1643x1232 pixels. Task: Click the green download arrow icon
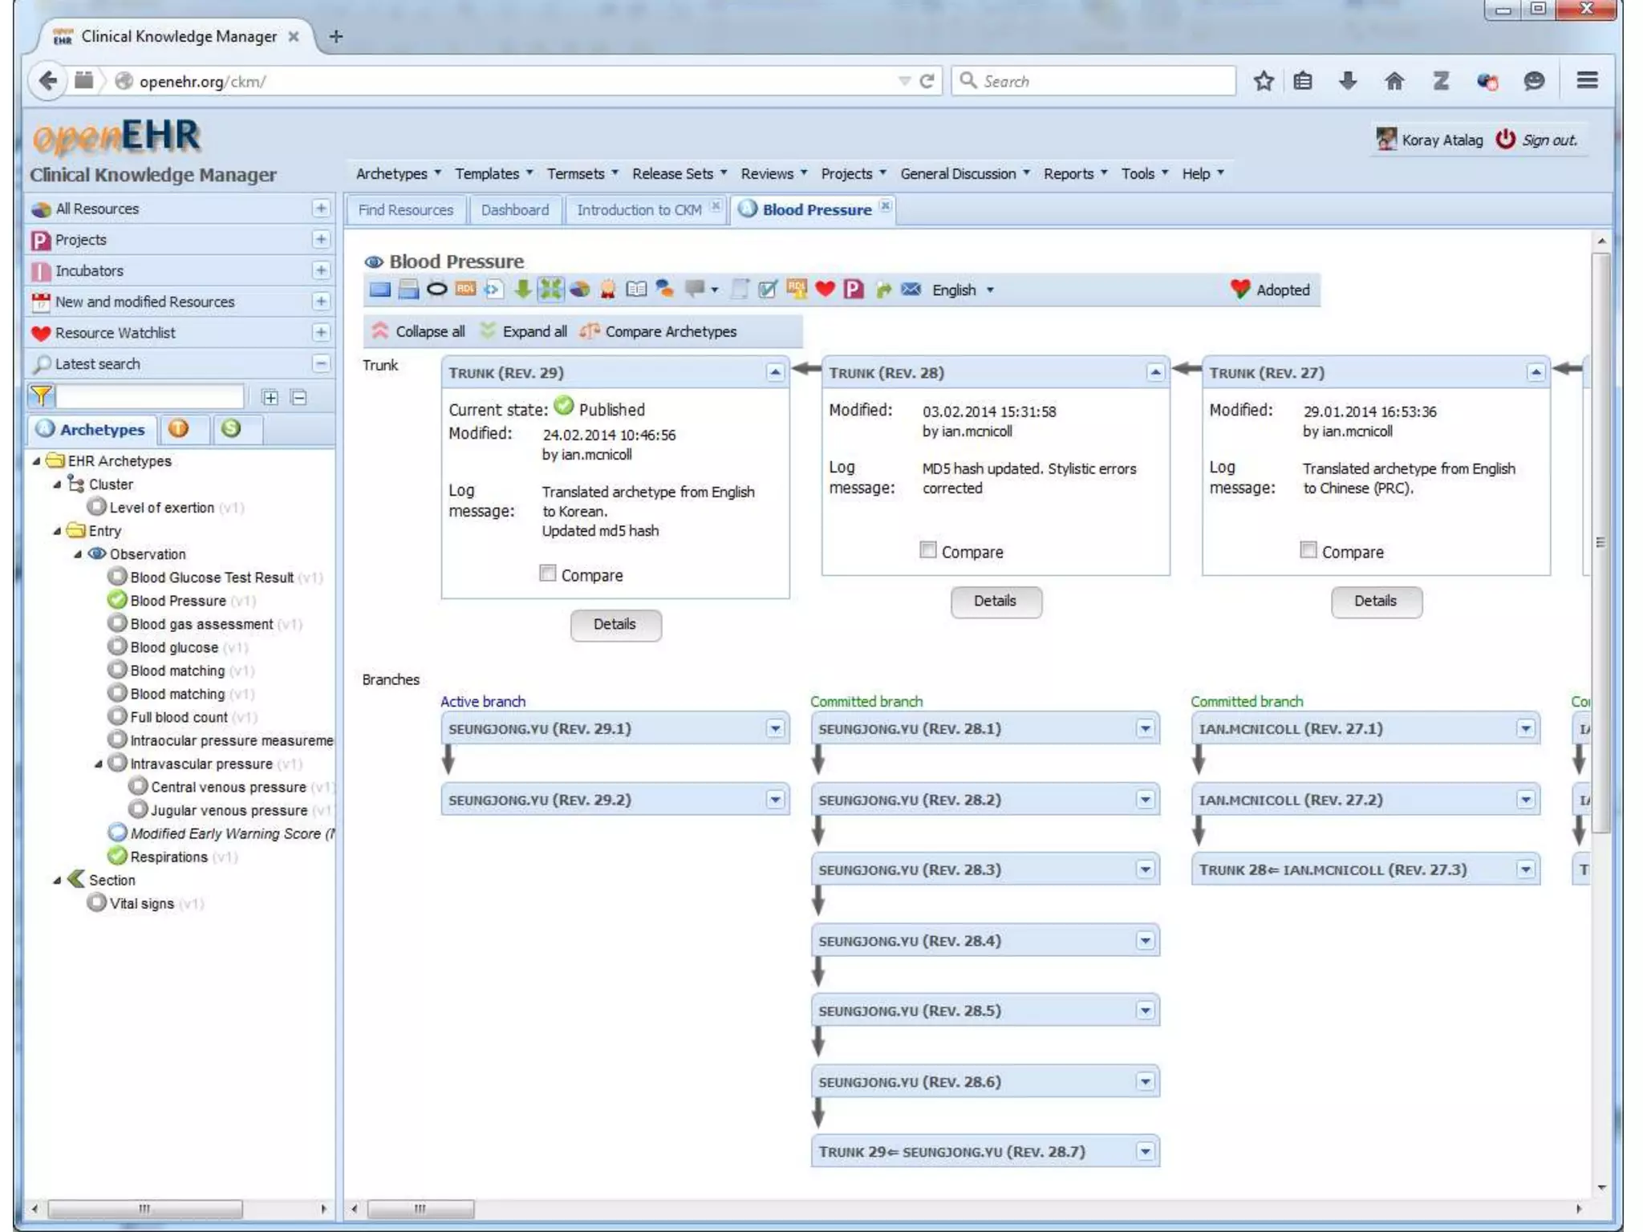[522, 290]
